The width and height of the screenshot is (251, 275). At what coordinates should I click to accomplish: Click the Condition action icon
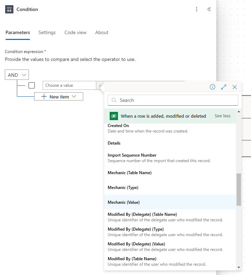[x=9, y=9]
